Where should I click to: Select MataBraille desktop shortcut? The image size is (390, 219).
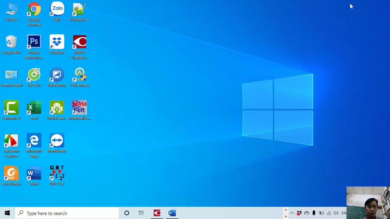(80, 111)
